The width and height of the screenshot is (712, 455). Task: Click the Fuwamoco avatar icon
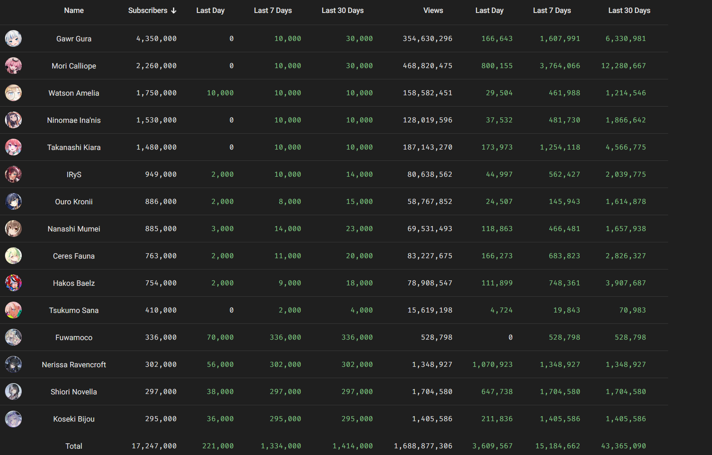coord(13,337)
